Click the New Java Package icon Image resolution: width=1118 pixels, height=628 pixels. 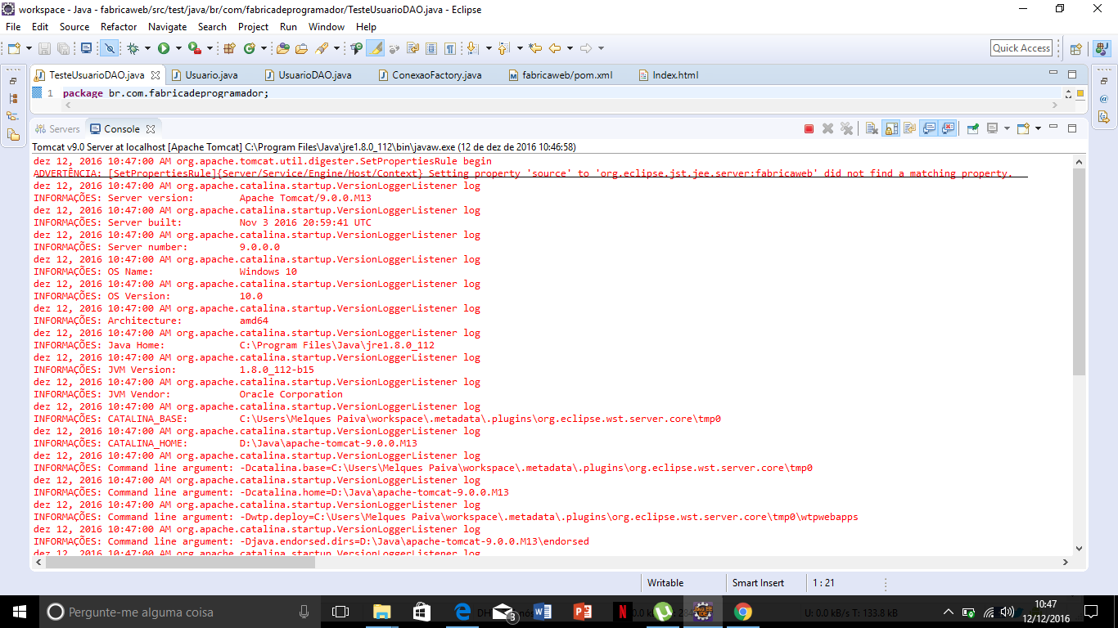coord(229,48)
